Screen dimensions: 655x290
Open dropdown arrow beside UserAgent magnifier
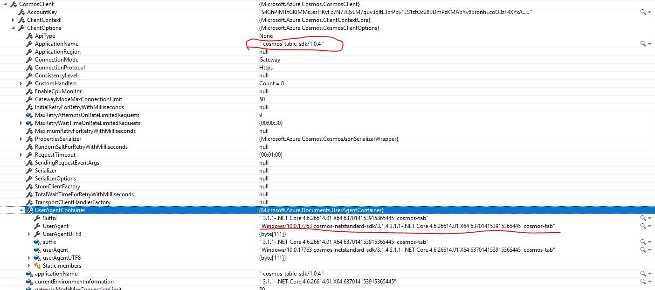(650, 226)
